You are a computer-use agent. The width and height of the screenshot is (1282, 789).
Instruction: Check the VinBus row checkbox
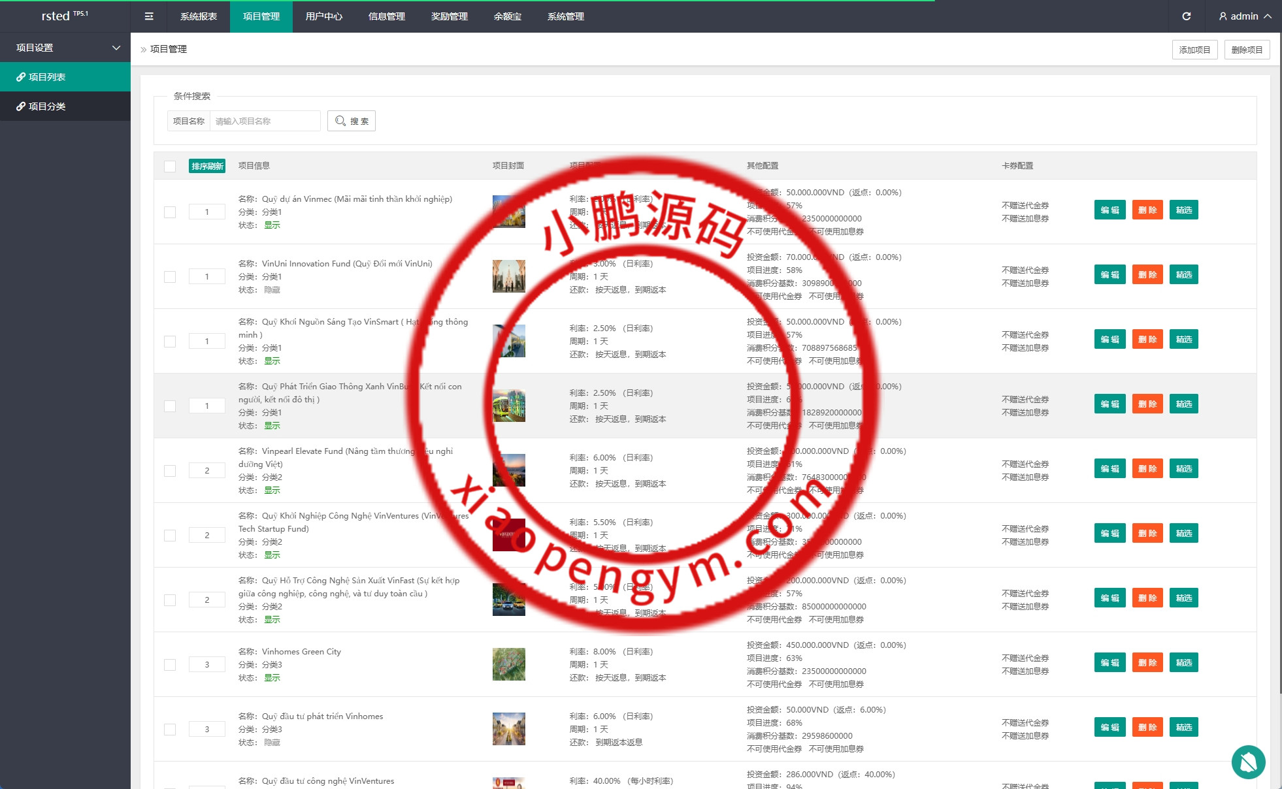pos(170,406)
